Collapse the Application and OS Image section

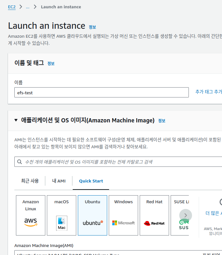coord(16,120)
